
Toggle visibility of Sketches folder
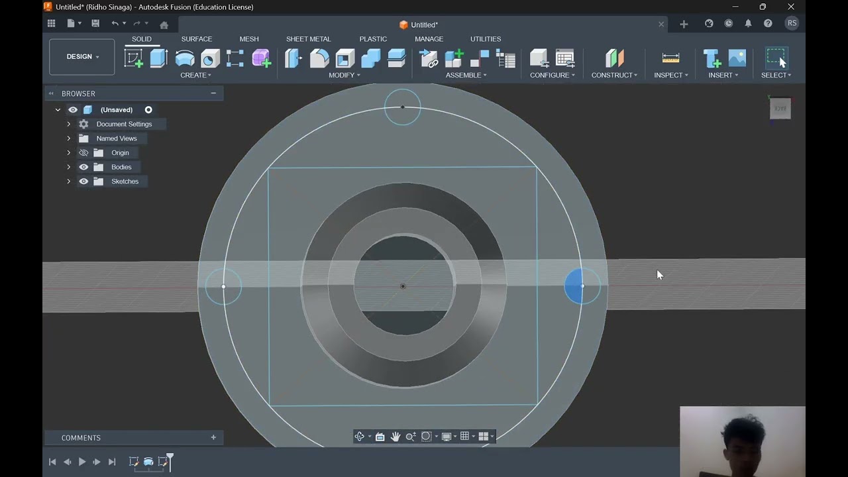point(83,182)
